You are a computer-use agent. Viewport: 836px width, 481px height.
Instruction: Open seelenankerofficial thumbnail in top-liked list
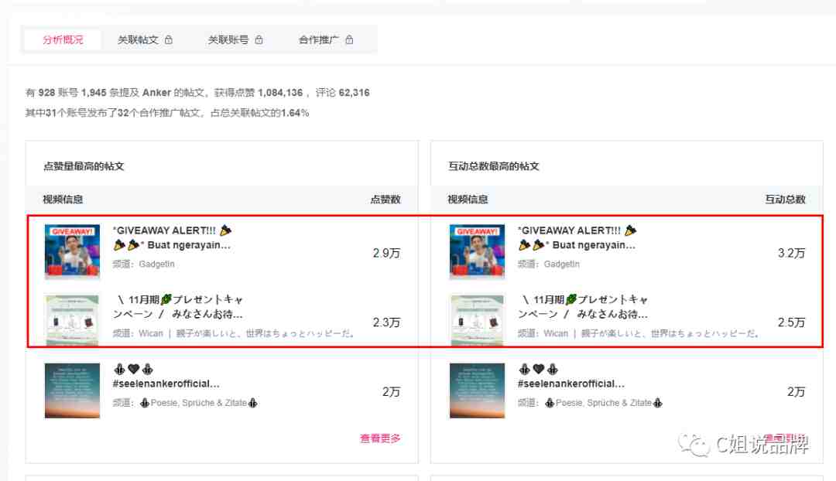(x=72, y=391)
